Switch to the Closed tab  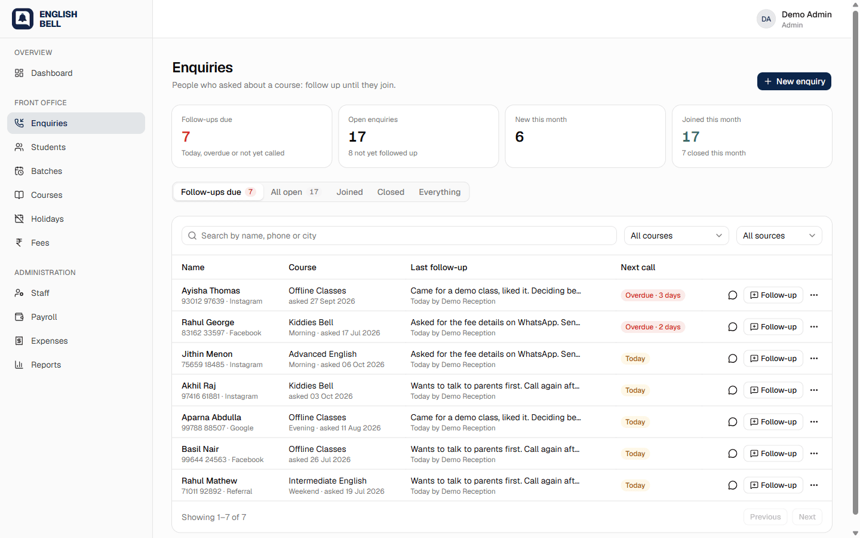click(391, 192)
